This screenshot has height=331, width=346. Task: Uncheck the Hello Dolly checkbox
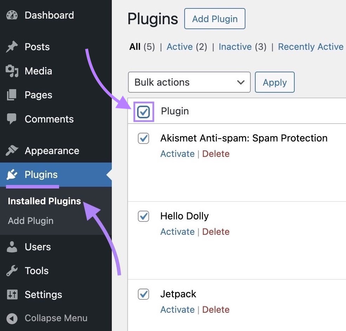[x=143, y=217]
